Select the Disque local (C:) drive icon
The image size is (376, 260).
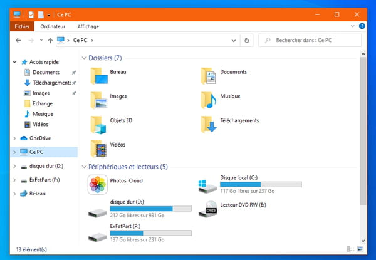pos(207,187)
